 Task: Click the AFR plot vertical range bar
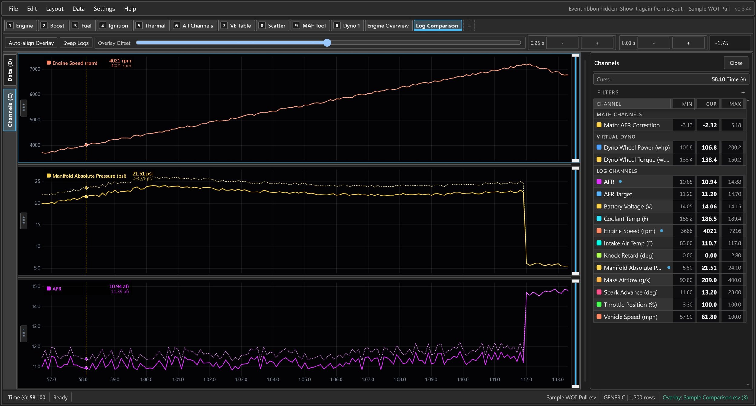tap(575, 334)
